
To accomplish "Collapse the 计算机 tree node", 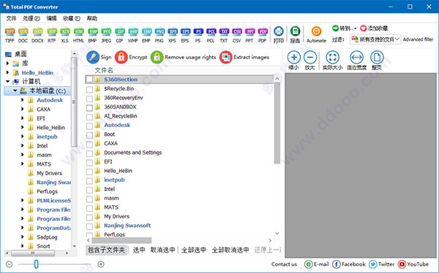I will coord(7,82).
